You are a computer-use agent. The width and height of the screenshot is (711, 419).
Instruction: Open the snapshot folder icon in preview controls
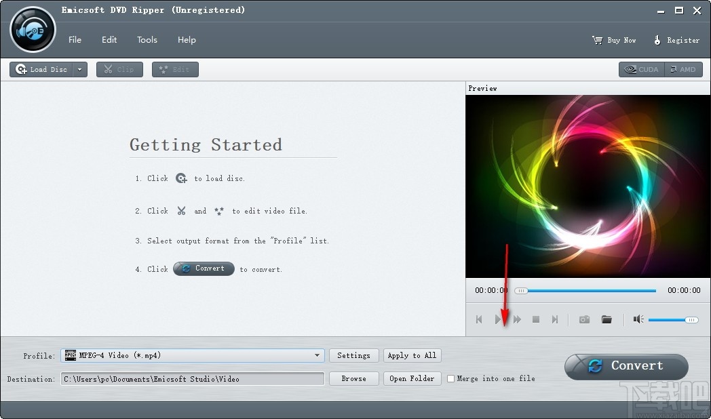point(607,319)
